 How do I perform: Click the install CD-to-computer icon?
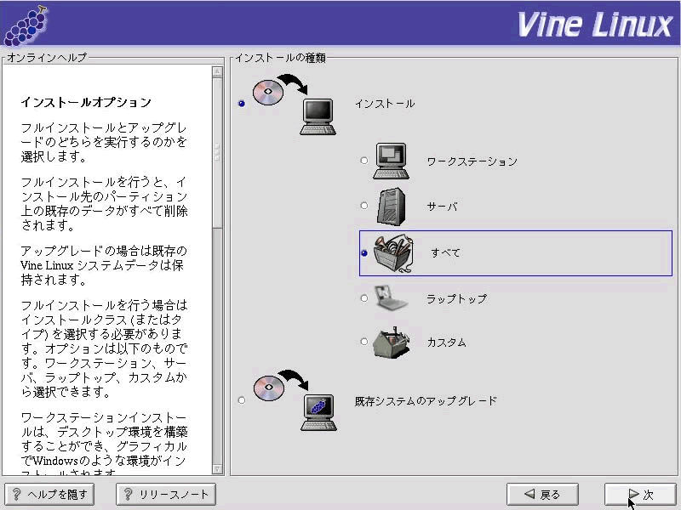click(295, 105)
